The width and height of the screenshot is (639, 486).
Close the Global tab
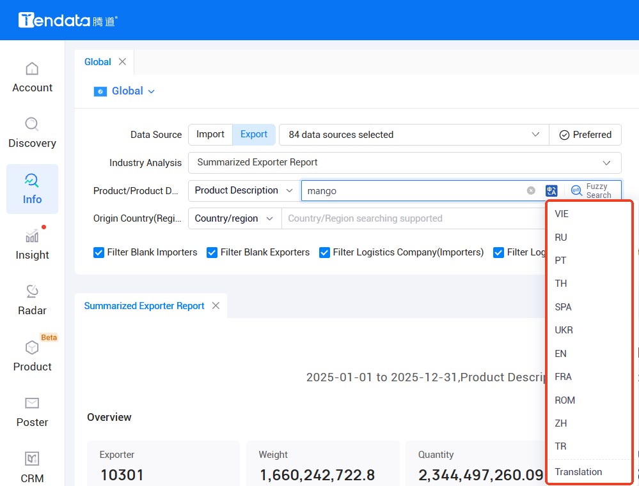[x=122, y=61]
